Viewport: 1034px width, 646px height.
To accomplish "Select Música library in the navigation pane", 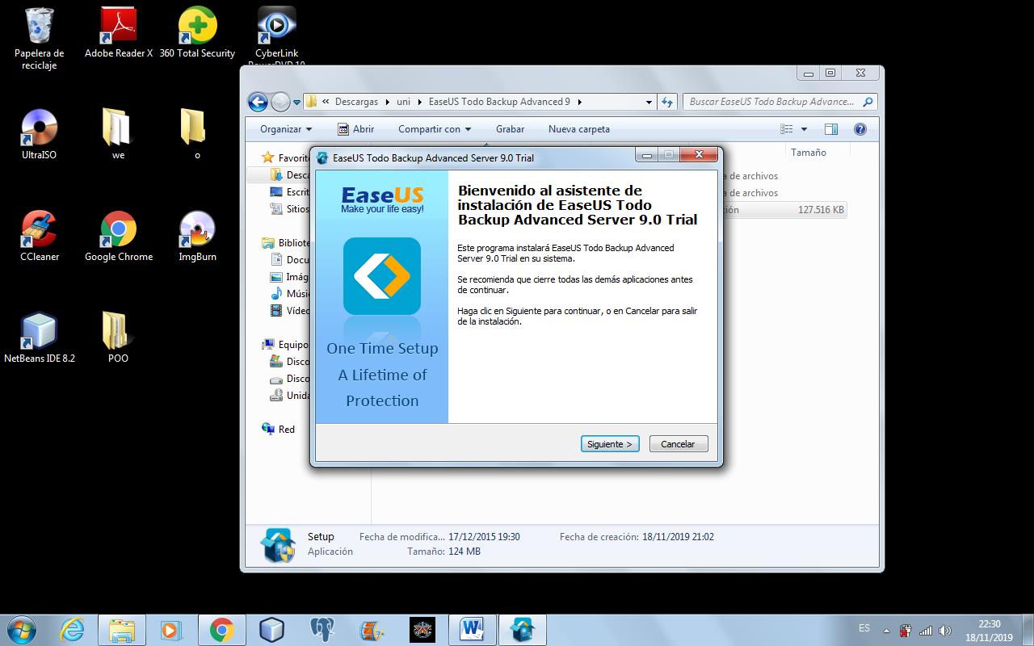I will tap(291, 294).
